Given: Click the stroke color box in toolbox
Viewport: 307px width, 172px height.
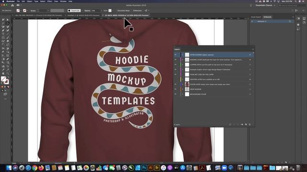Looking at the screenshot, I should coord(6,82).
